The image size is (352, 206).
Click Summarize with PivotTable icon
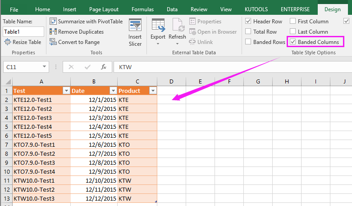tap(53, 21)
